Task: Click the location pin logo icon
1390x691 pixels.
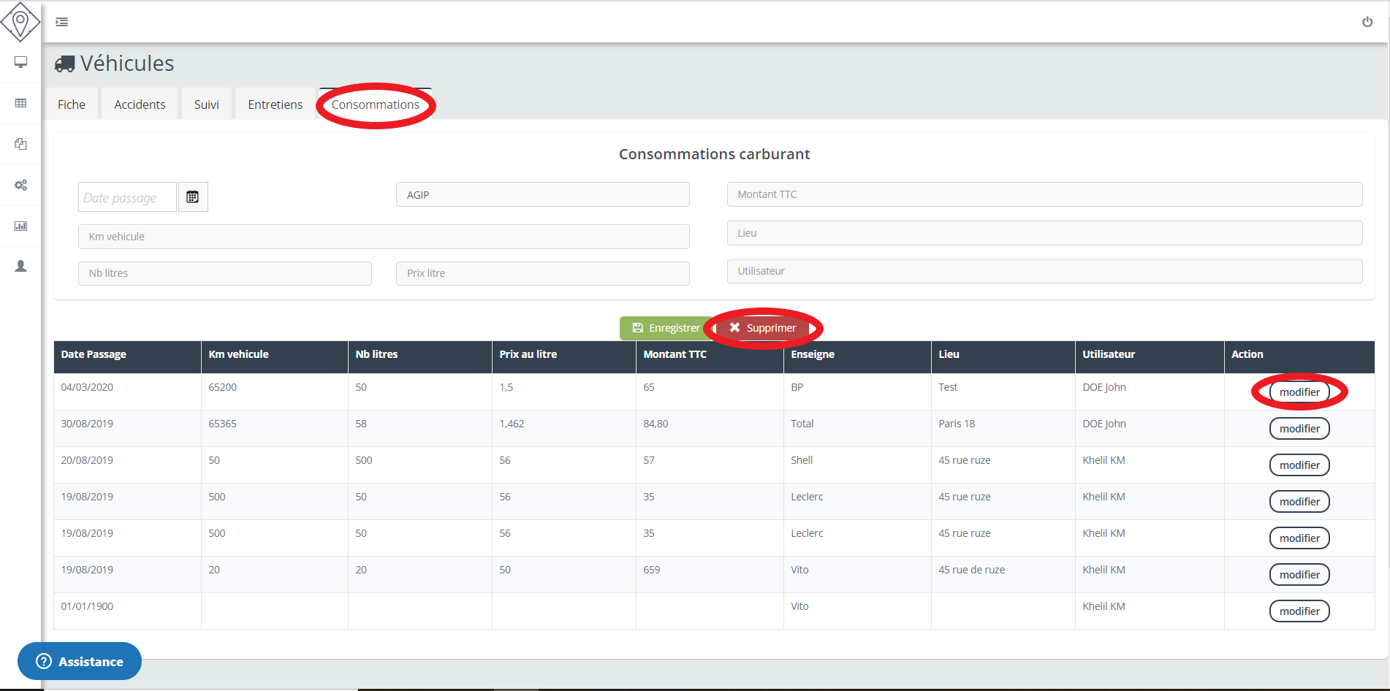Action: [20, 22]
